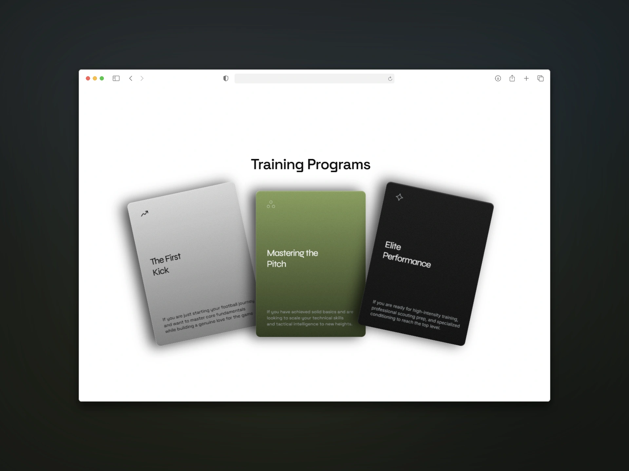The width and height of the screenshot is (629, 471).
Task: Show tab overview icon
Action: (541, 78)
